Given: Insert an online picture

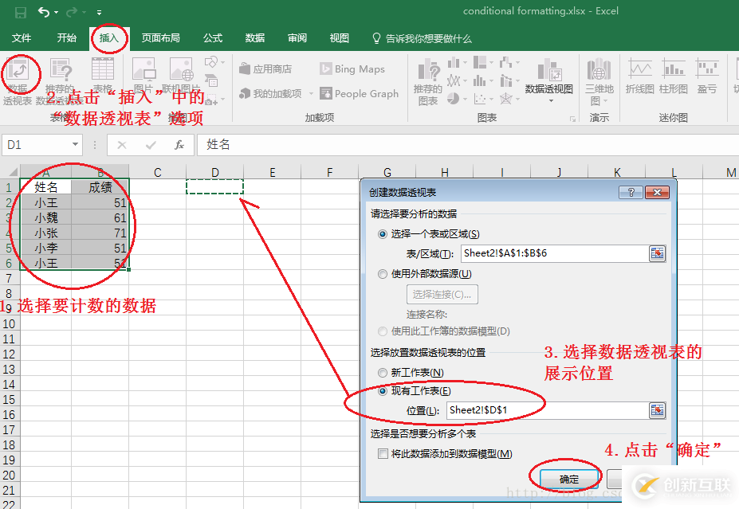Looking at the screenshot, I should [182, 76].
